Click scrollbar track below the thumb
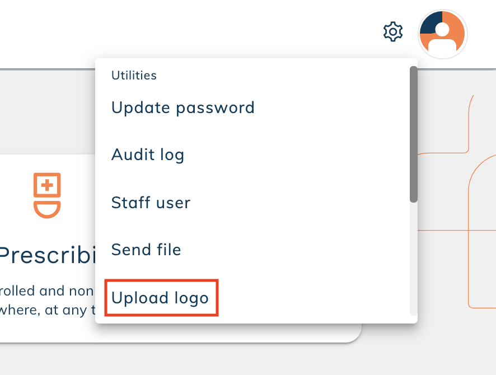496x375 pixels. [x=413, y=257]
